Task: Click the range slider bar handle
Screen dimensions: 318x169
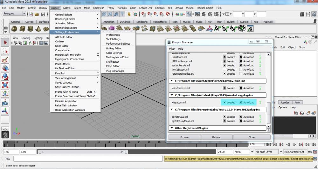Action: coord(83,152)
